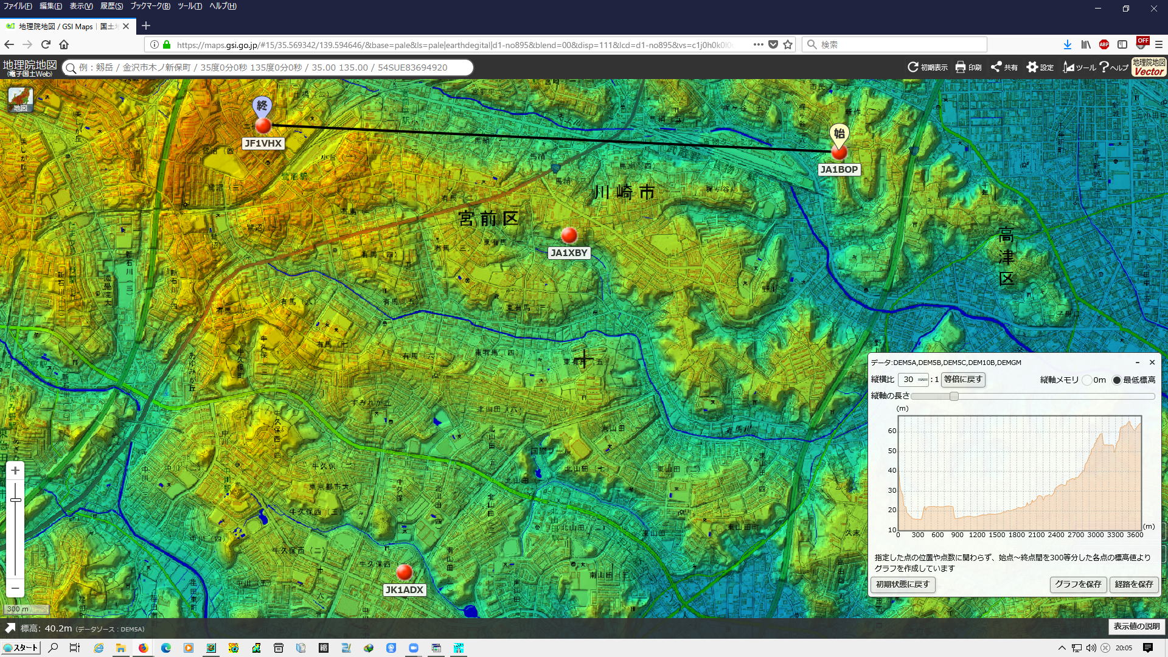This screenshot has height=657, width=1168.
Task: Click the map zoom out minus button
Action: [x=15, y=588]
